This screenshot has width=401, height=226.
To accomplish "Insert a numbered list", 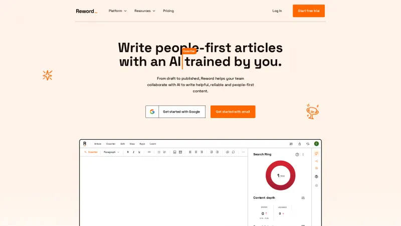I will [165, 152].
